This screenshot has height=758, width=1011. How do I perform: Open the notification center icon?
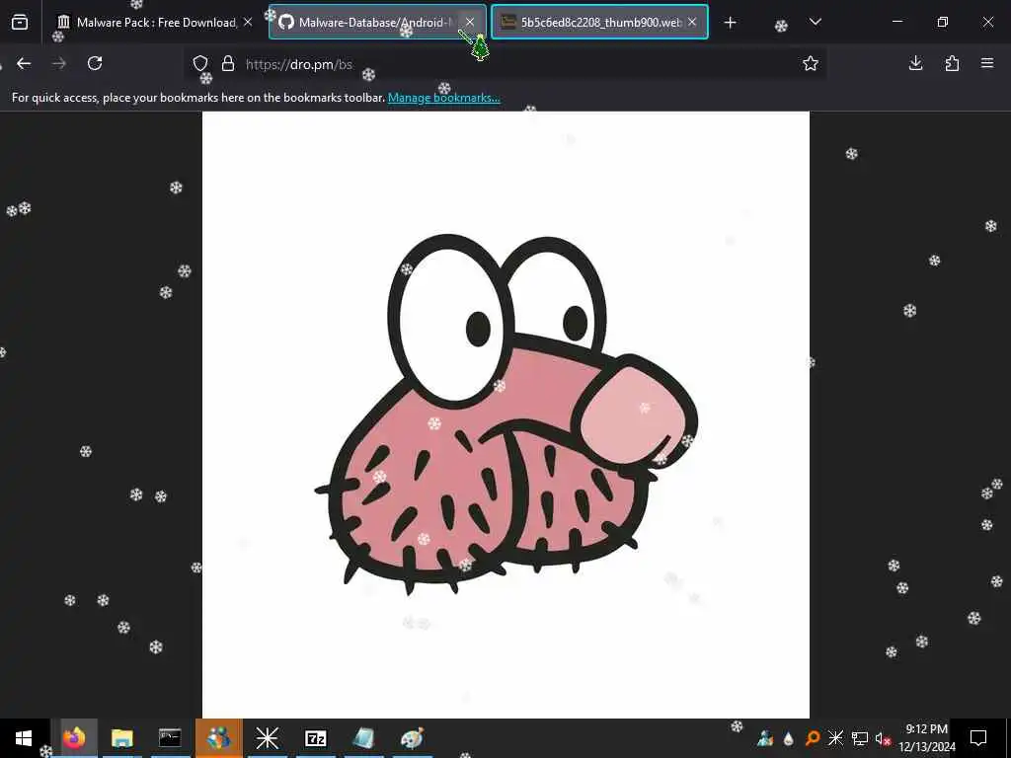point(978,738)
